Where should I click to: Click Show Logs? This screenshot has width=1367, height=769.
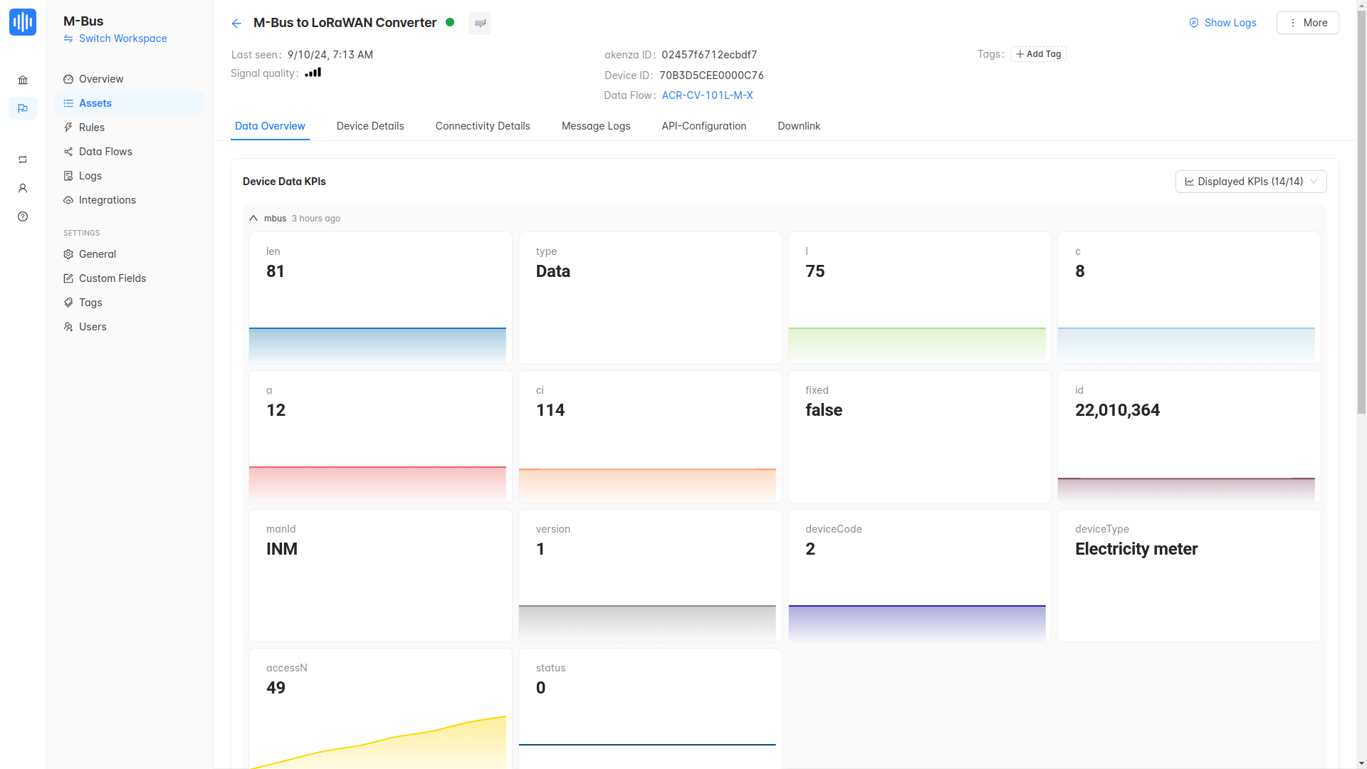1222,23
